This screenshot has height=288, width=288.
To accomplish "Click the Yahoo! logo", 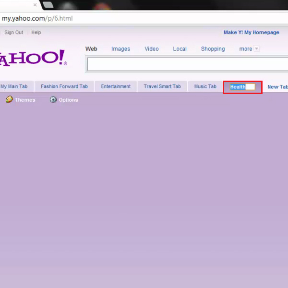I will pyautogui.click(x=34, y=58).
